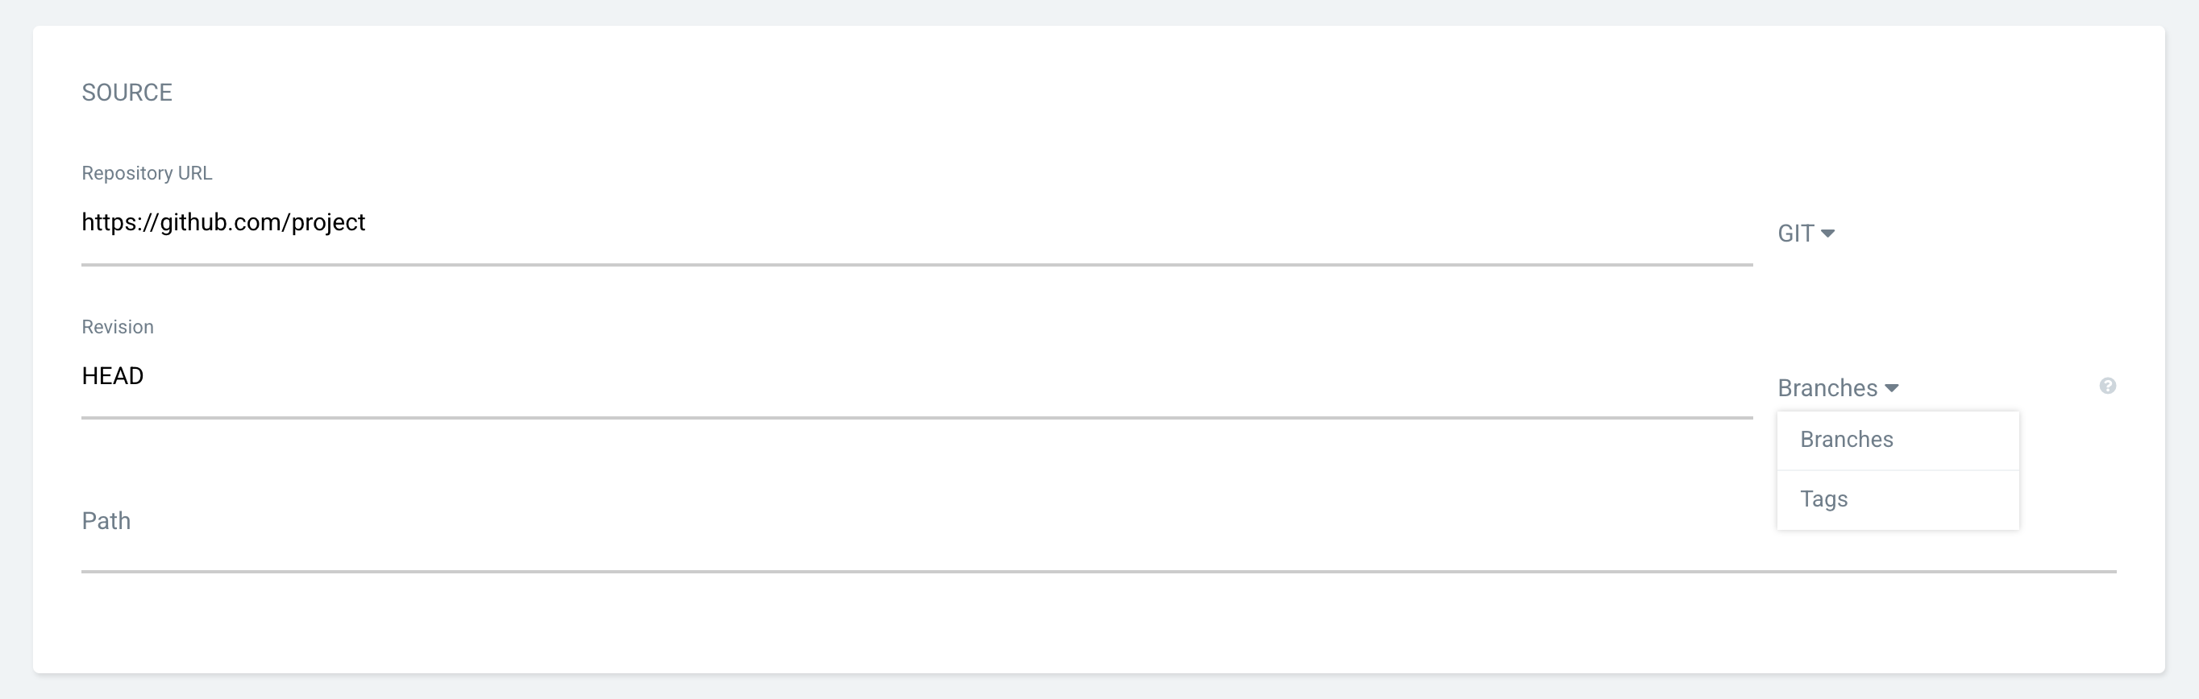Click the chevron beside Branches label
The height and width of the screenshot is (699, 2199).
pos(1893,388)
